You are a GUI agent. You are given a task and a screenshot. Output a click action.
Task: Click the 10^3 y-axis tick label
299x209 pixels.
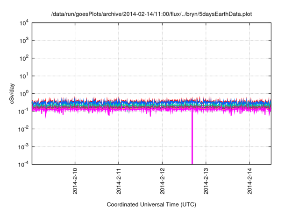[x=24, y=41]
